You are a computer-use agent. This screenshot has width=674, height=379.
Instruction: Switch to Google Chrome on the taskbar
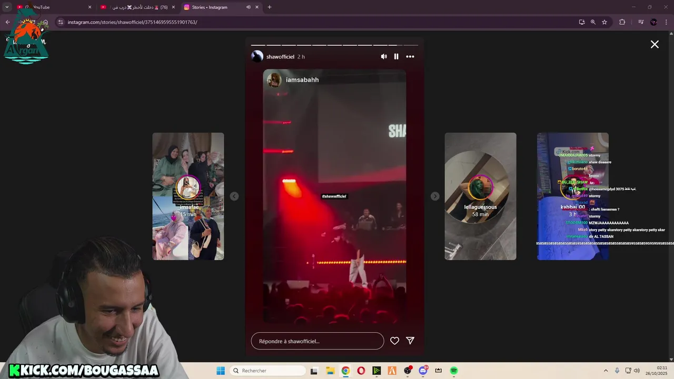point(345,371)
